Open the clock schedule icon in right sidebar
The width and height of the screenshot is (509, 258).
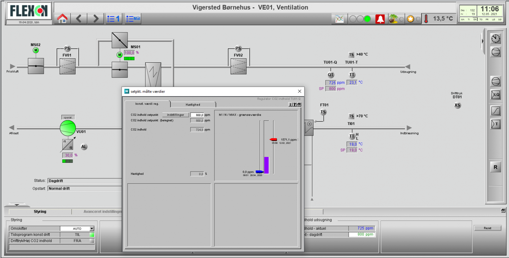coord(495,38)
